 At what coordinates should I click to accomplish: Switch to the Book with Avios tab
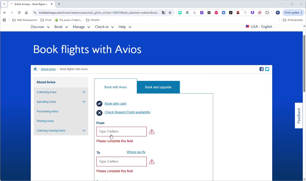click(x=116, y=87)
